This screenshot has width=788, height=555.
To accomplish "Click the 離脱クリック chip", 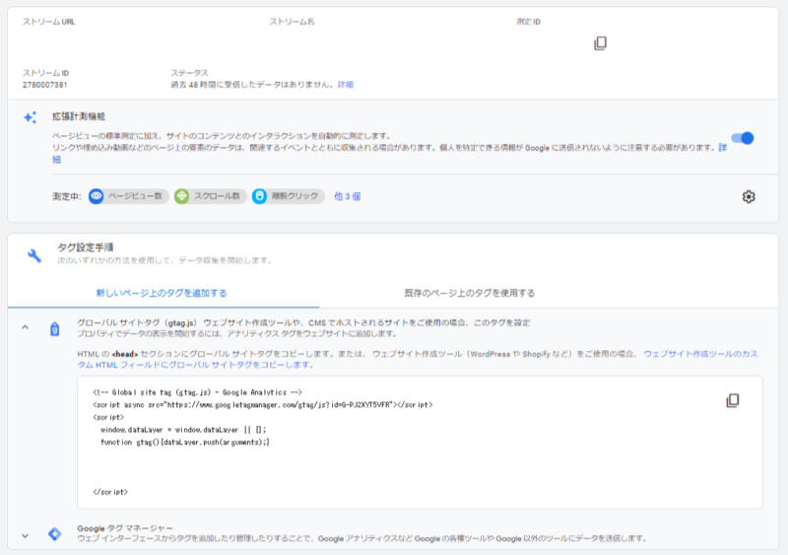I will (x=288, y=196).
